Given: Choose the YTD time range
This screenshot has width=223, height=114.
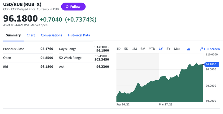Looking at the screenshot, I should point(152,49).
